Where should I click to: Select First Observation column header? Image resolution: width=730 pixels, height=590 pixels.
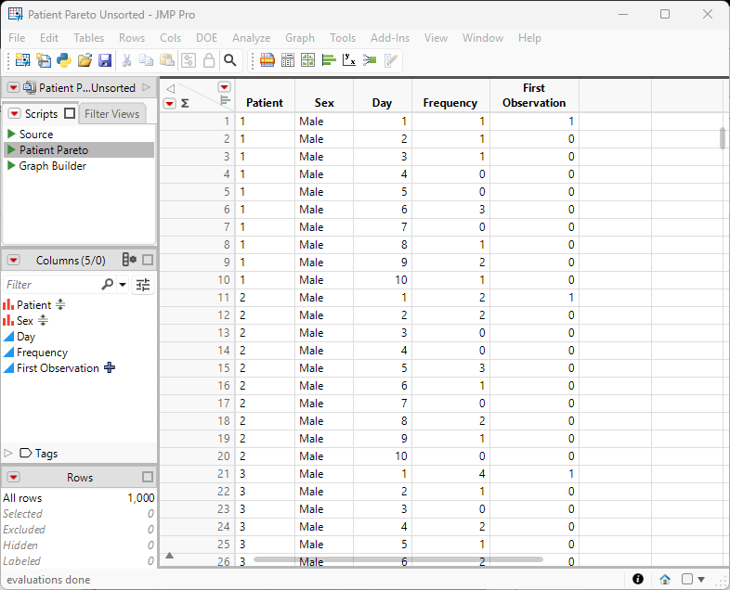(x=534, y=96)
